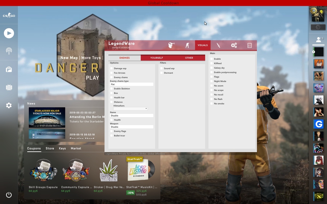The width and height of the screenshot is (327, 204).
Task: Toggle the Killfeed checkbox
Action: [212, 63]
